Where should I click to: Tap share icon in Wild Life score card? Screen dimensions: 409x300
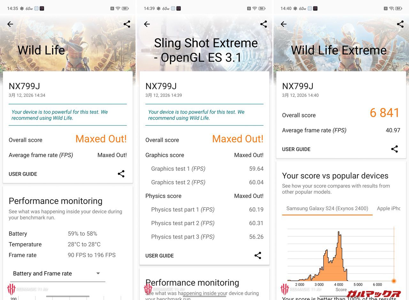[121, 174]
